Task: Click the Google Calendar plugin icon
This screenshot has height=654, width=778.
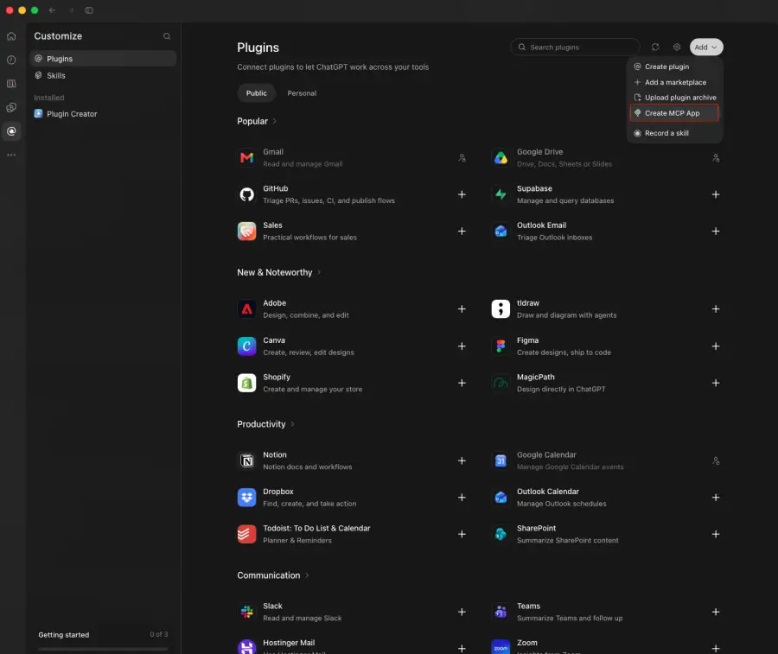Action: click(x=501, y=460)
